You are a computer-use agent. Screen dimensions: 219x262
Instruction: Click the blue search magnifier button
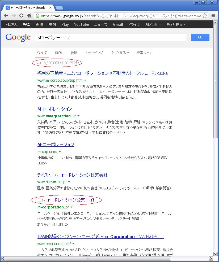(200, 38)
